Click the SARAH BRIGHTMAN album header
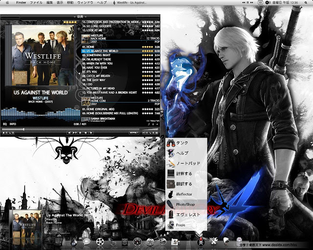This screenshot has width=313, height=250. 121,119
